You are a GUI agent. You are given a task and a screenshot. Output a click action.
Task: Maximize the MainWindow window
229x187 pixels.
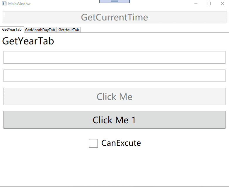pos(209,4)
